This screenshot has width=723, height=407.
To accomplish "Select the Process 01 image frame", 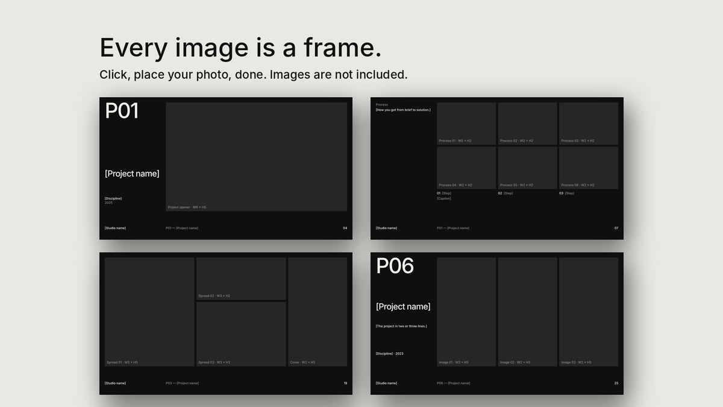I will click(466, 124).
